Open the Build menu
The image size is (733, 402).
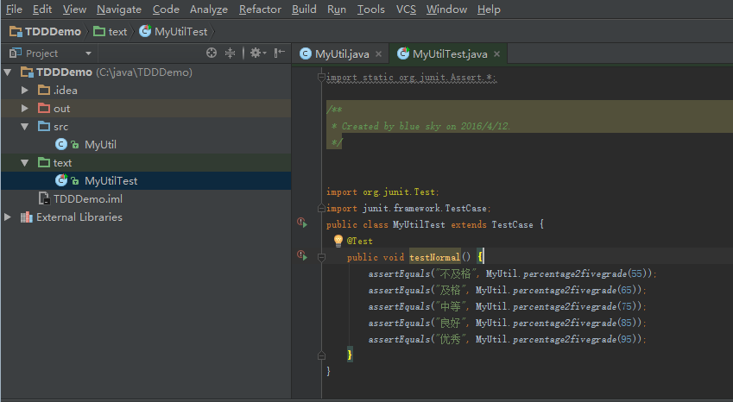[304, 9]
